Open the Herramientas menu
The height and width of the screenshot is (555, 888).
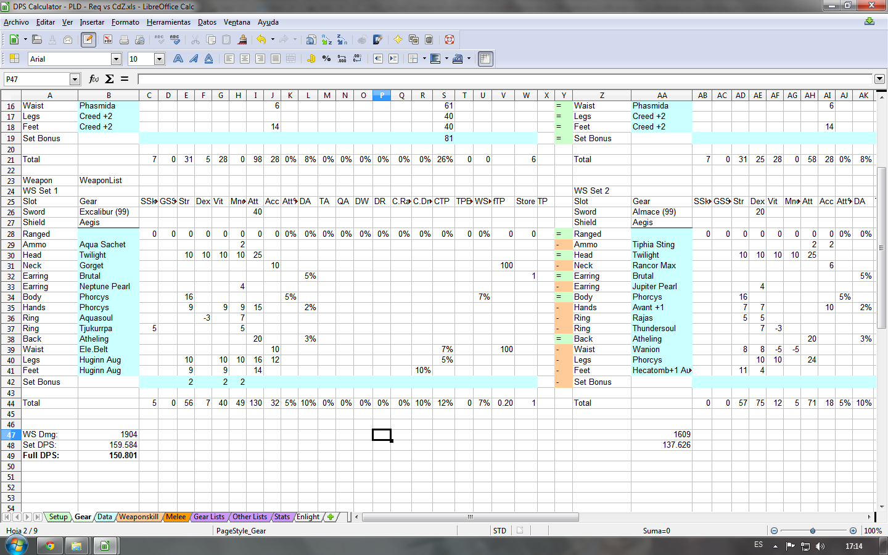(168, 22)
